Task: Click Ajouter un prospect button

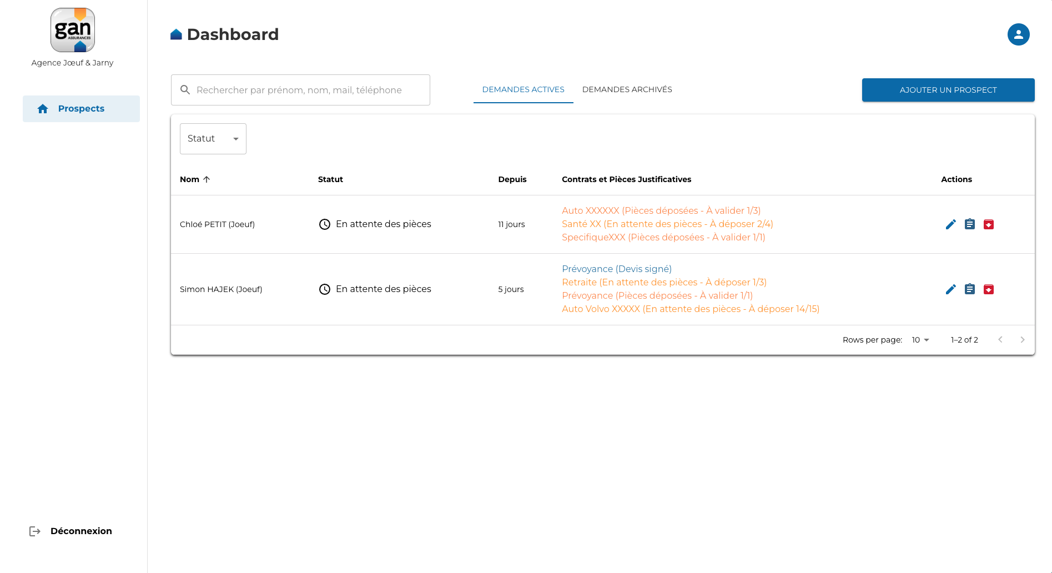Action: tap(948, 90)
